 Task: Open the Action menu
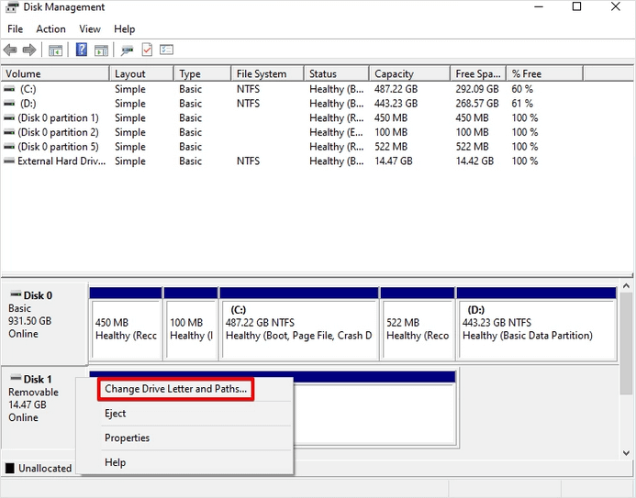click(x=50, y=29)
